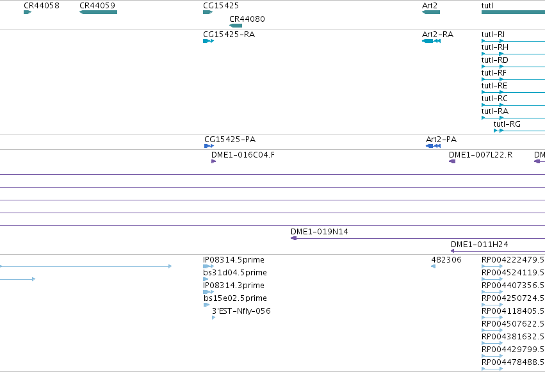The image size is (545, 372).
Task: Select the 3'EST-Nfly-056 label
Action: coord(241,311)
